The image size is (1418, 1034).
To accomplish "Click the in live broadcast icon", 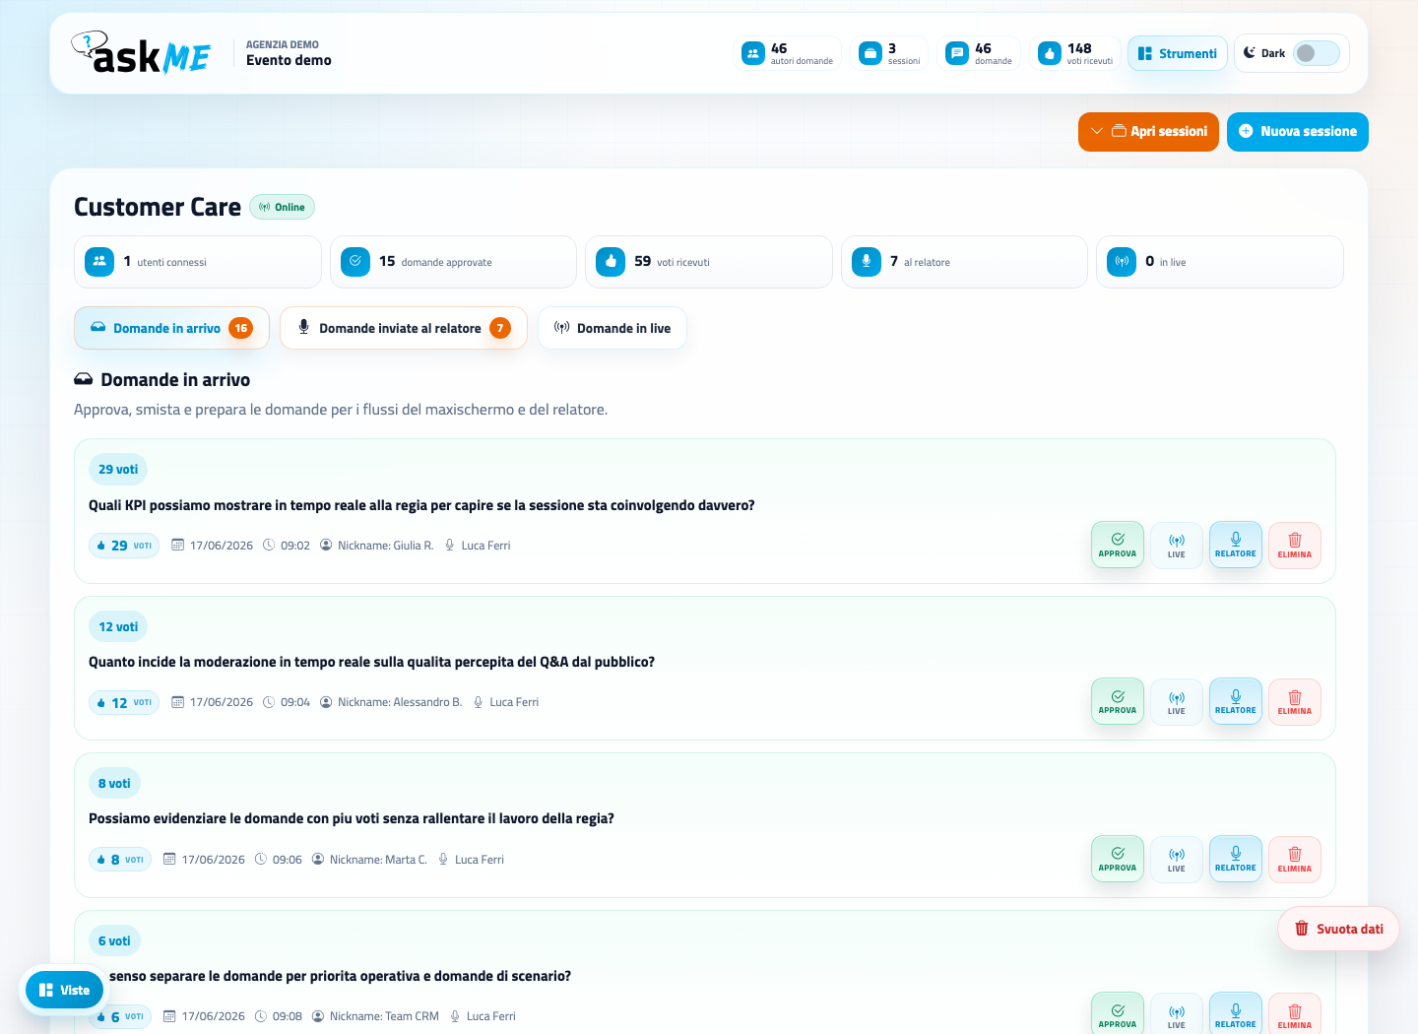I will (x=1122, y=261).
